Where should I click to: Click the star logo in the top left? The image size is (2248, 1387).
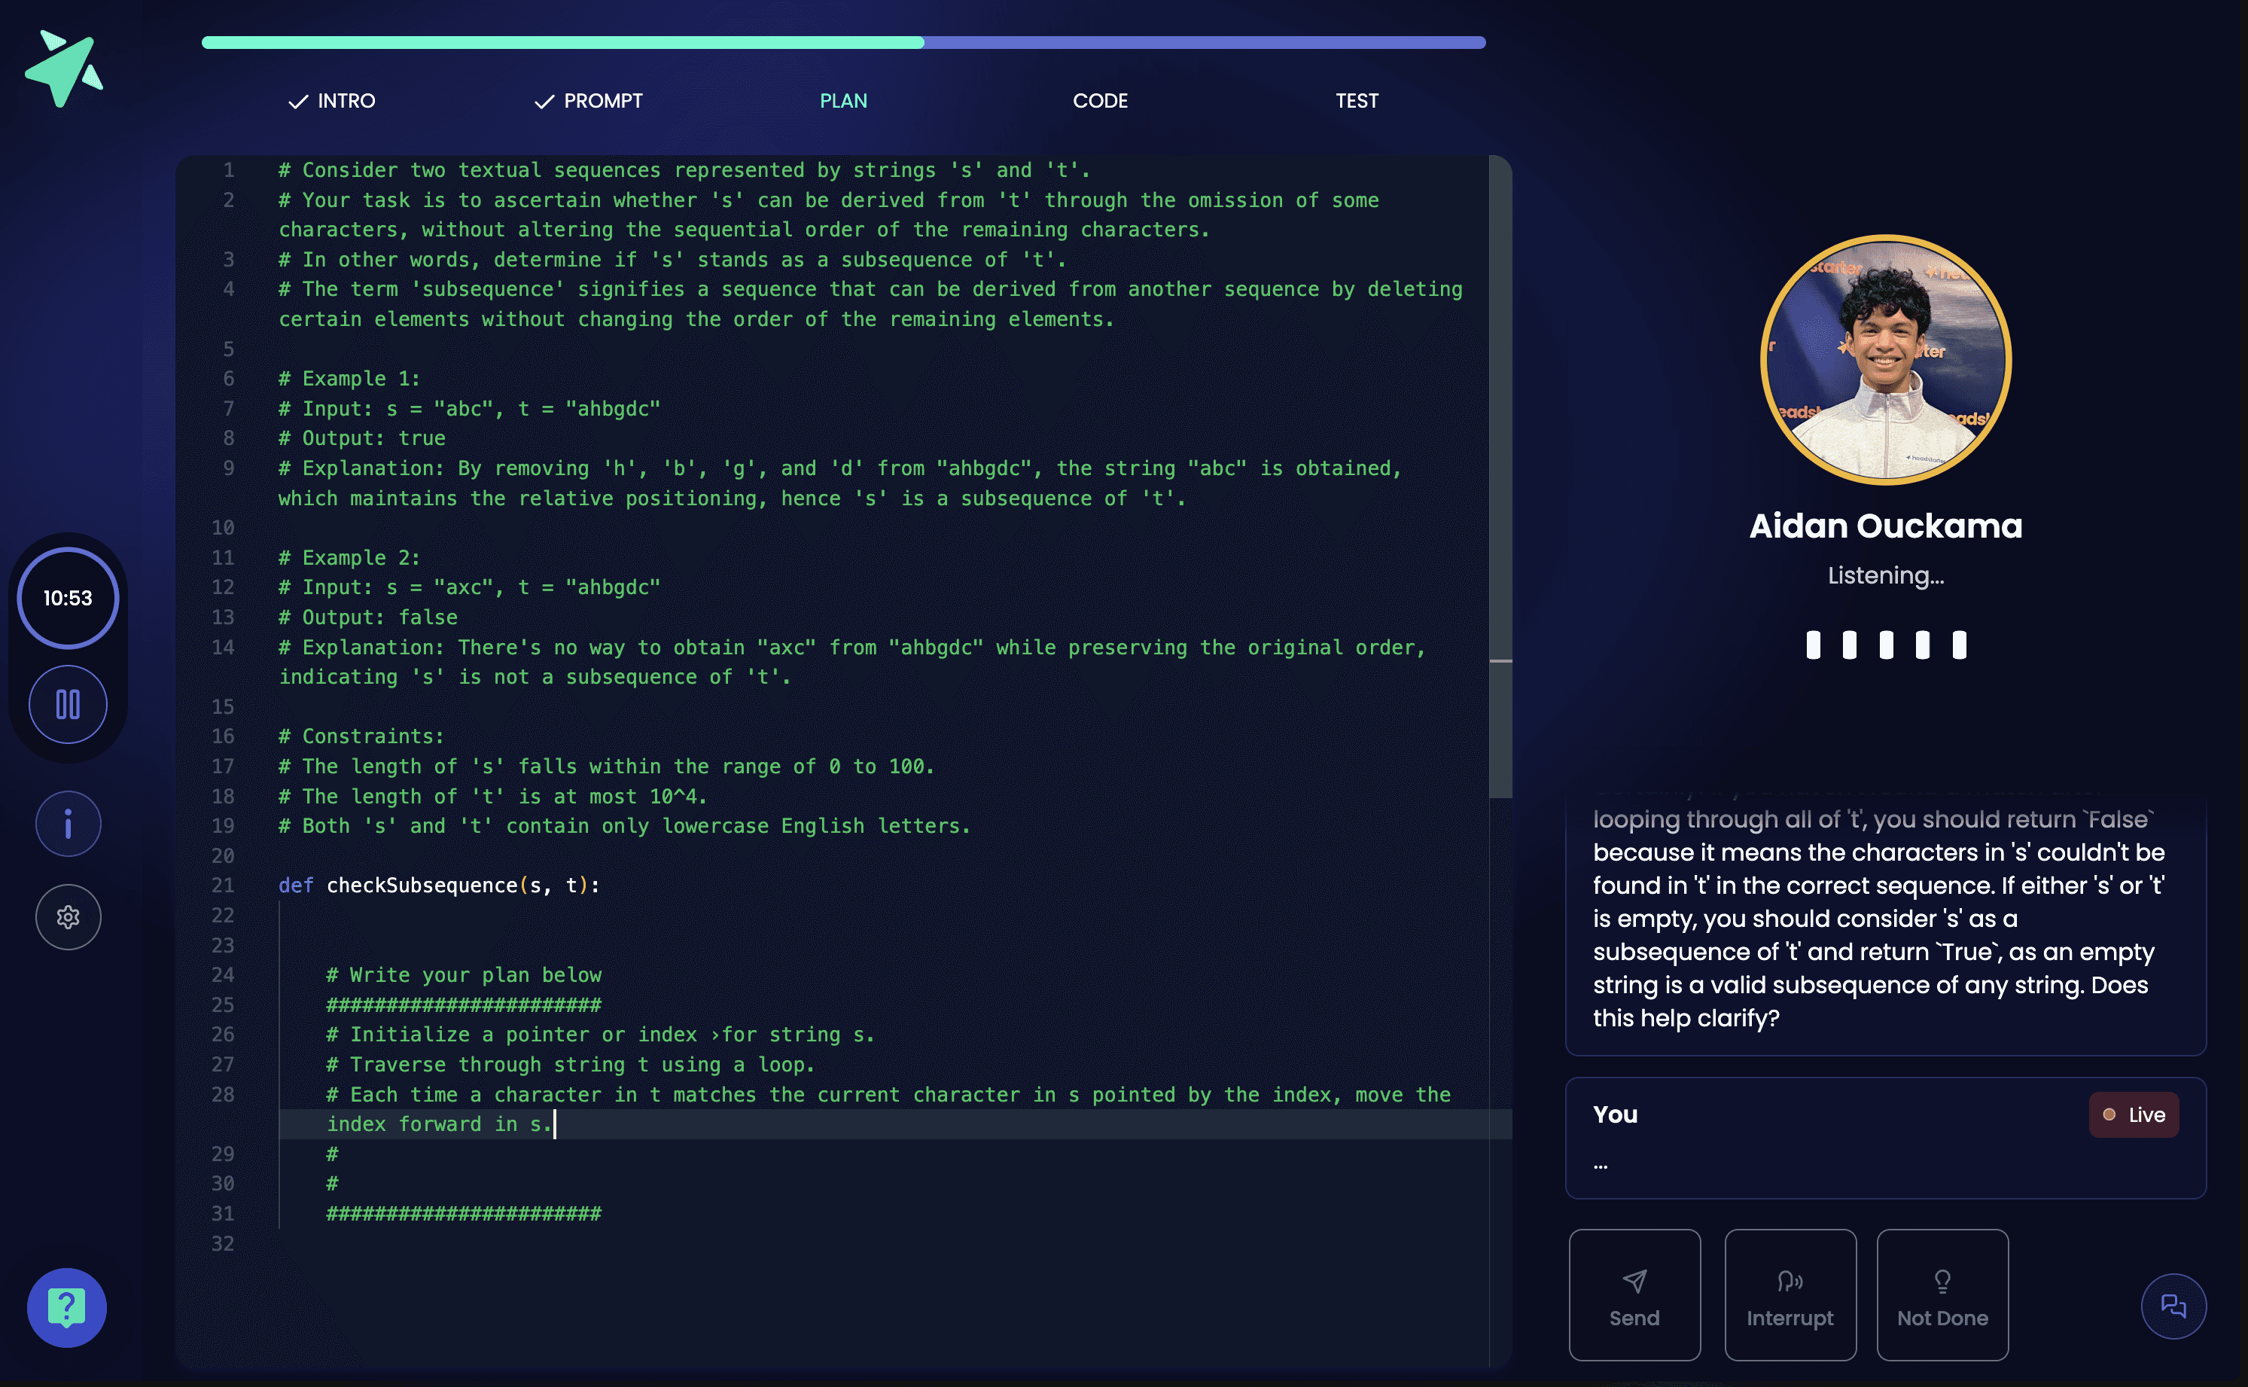pos(64,66)
